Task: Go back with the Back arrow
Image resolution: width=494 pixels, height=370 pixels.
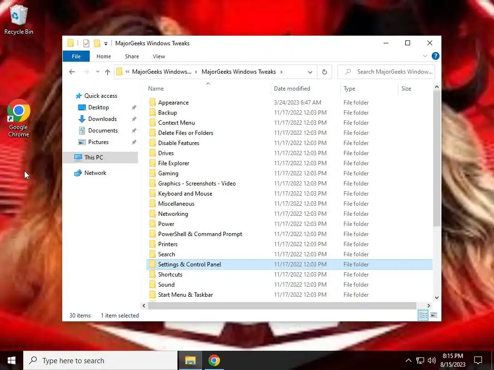Action: click(72, 72)
